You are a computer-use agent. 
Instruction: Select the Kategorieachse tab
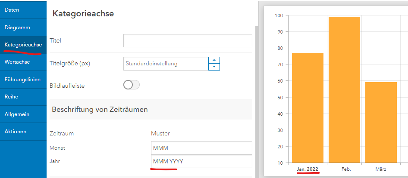23,45
